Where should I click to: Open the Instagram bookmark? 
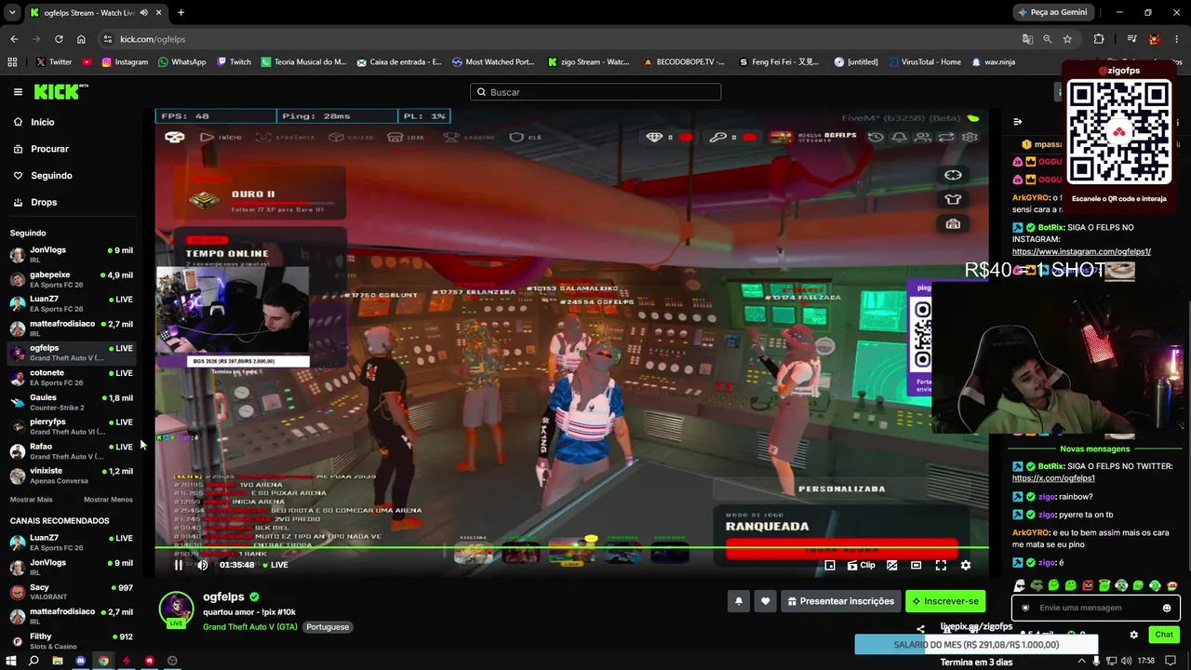(125, 62)
